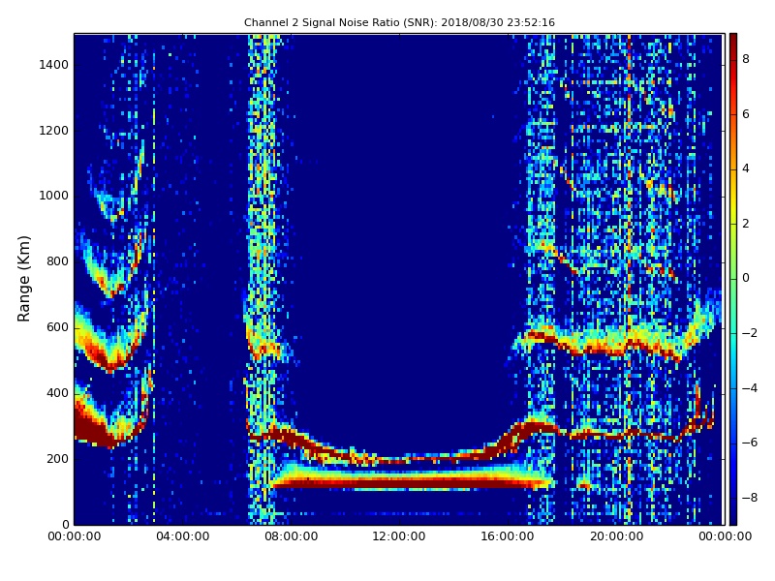Click the colorbar value 2 label
Viewport: 775px width, 581px height.
coord(746,224)
